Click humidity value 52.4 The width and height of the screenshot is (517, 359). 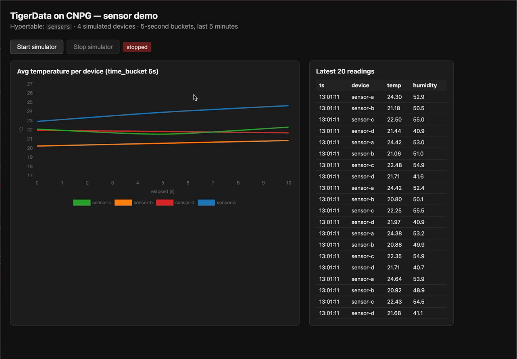pyautogui.click(x=419, y=188)
